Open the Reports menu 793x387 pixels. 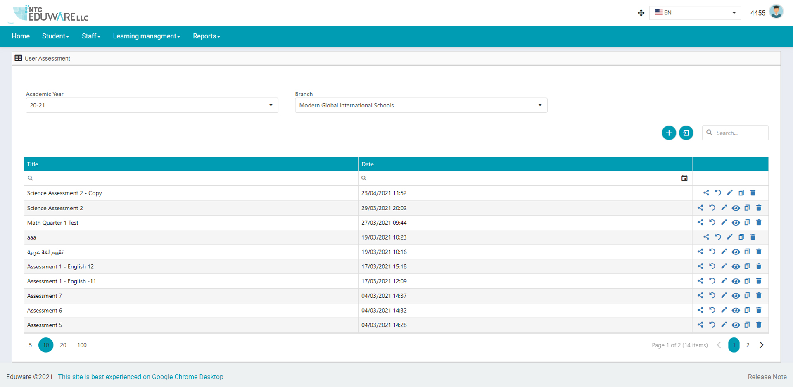pyautogui.click(x=206, y=36)
